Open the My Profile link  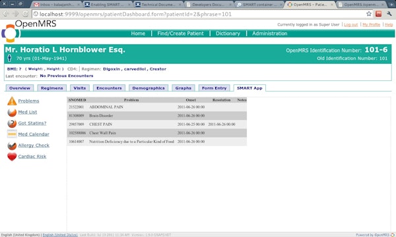pyautogui.click(x=371, y=24)
